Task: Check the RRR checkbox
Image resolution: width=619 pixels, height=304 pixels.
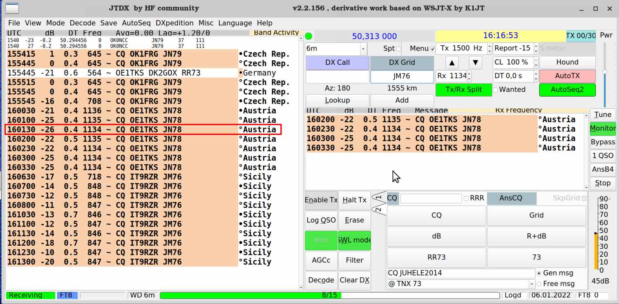Action: coord(466,198)
